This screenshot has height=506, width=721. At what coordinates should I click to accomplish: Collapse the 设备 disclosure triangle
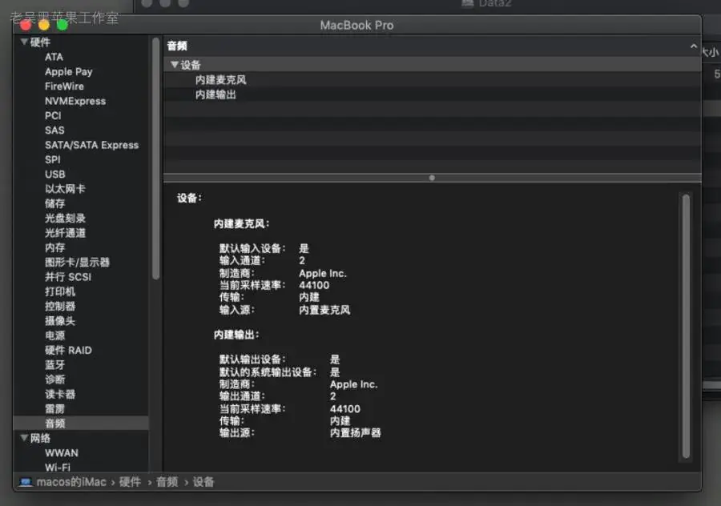[175, 65]
